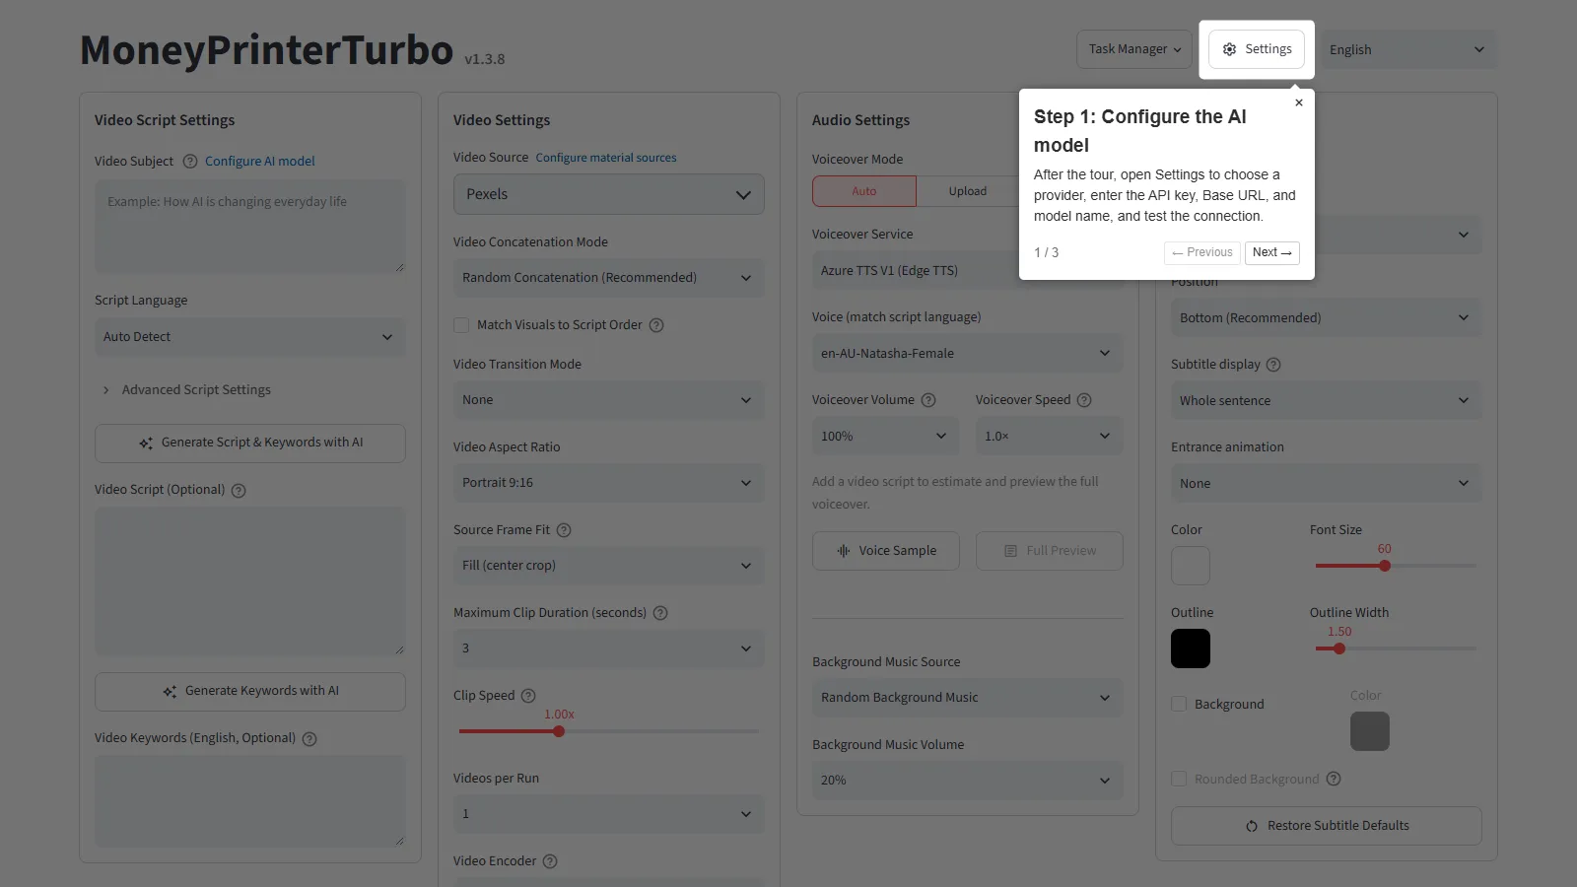The width and height of the screenshot is (1577, 887).
Task: Switch voiceover mode to Upload
Action: 968,191
